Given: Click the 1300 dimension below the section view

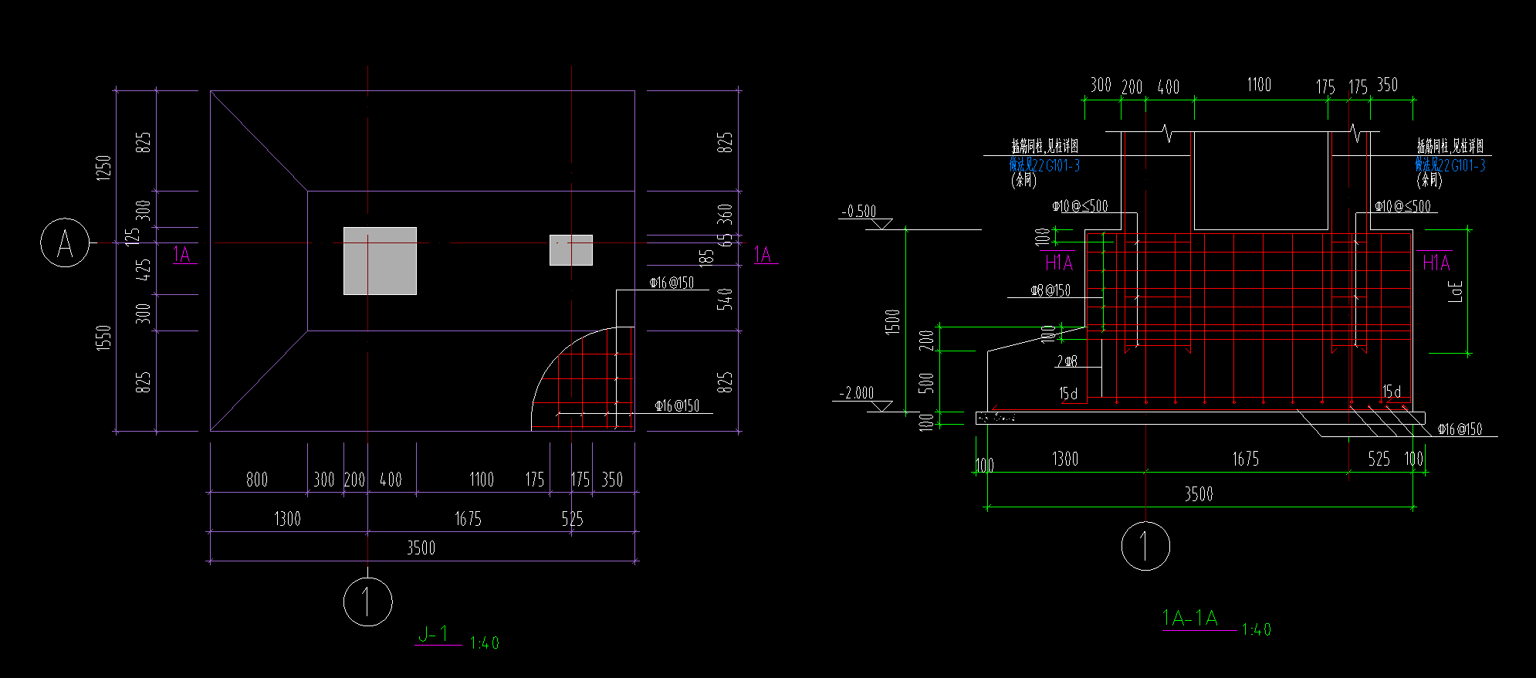Looking at the screenshot, I should pos(1065,459).
